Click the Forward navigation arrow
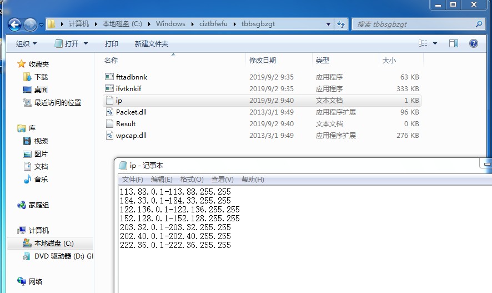 (x=30, y=24)
